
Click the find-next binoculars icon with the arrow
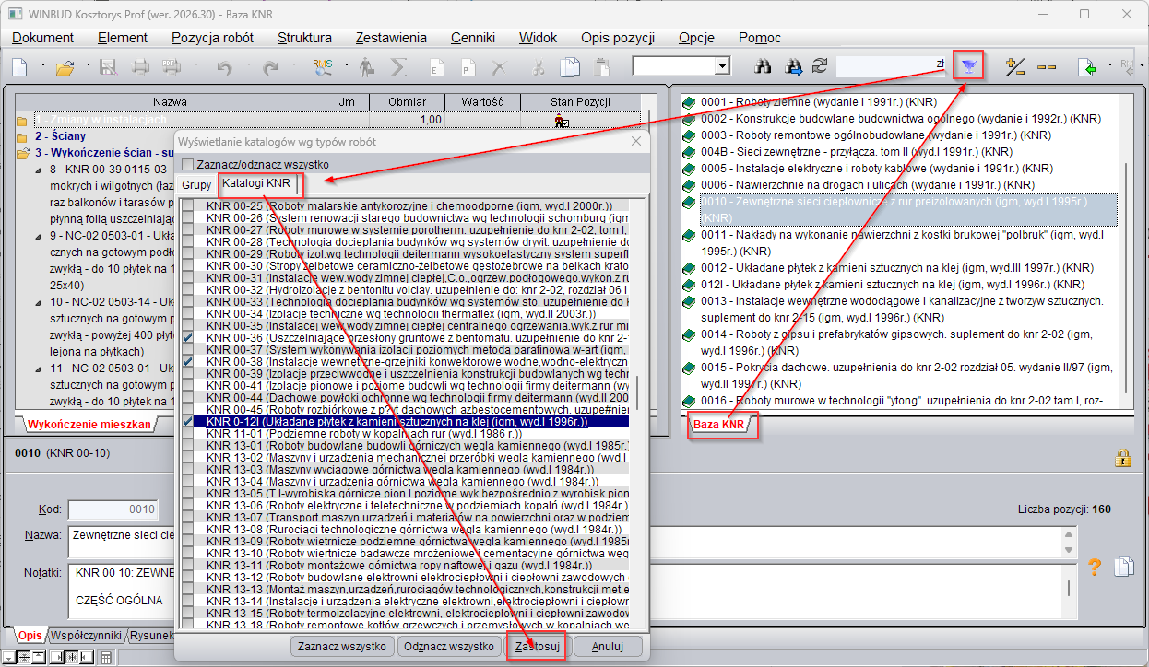coord(792,66)
